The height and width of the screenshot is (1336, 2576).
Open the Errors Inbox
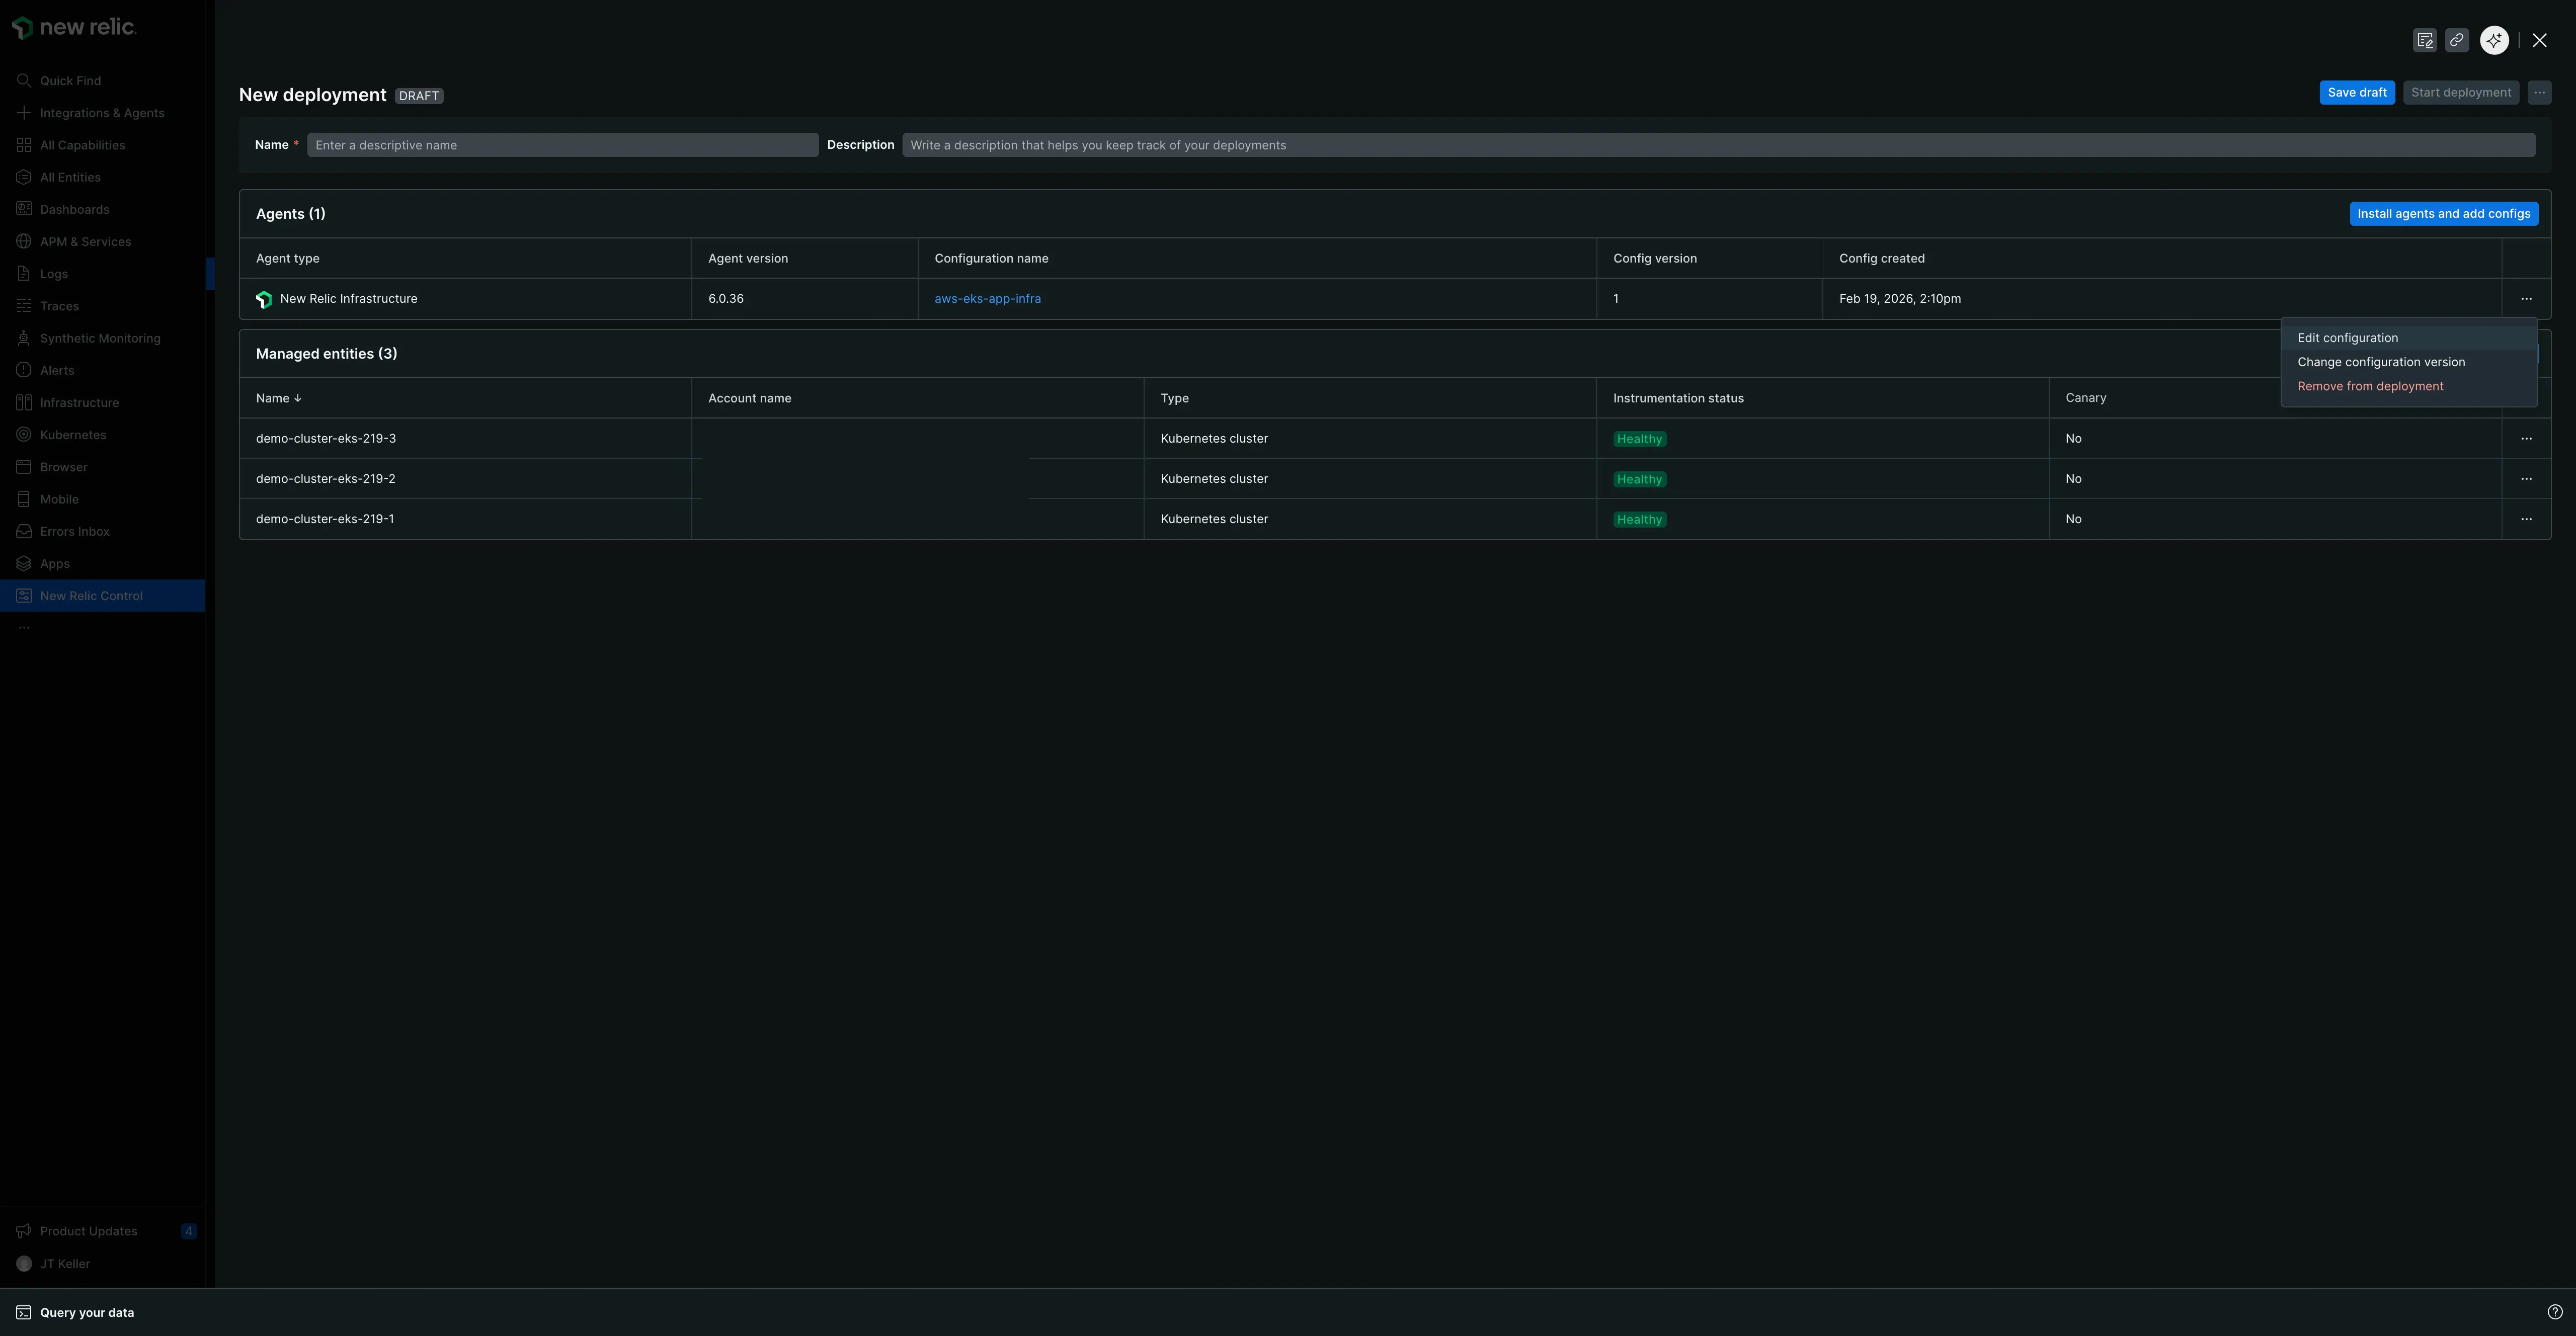tap(73, 531)
